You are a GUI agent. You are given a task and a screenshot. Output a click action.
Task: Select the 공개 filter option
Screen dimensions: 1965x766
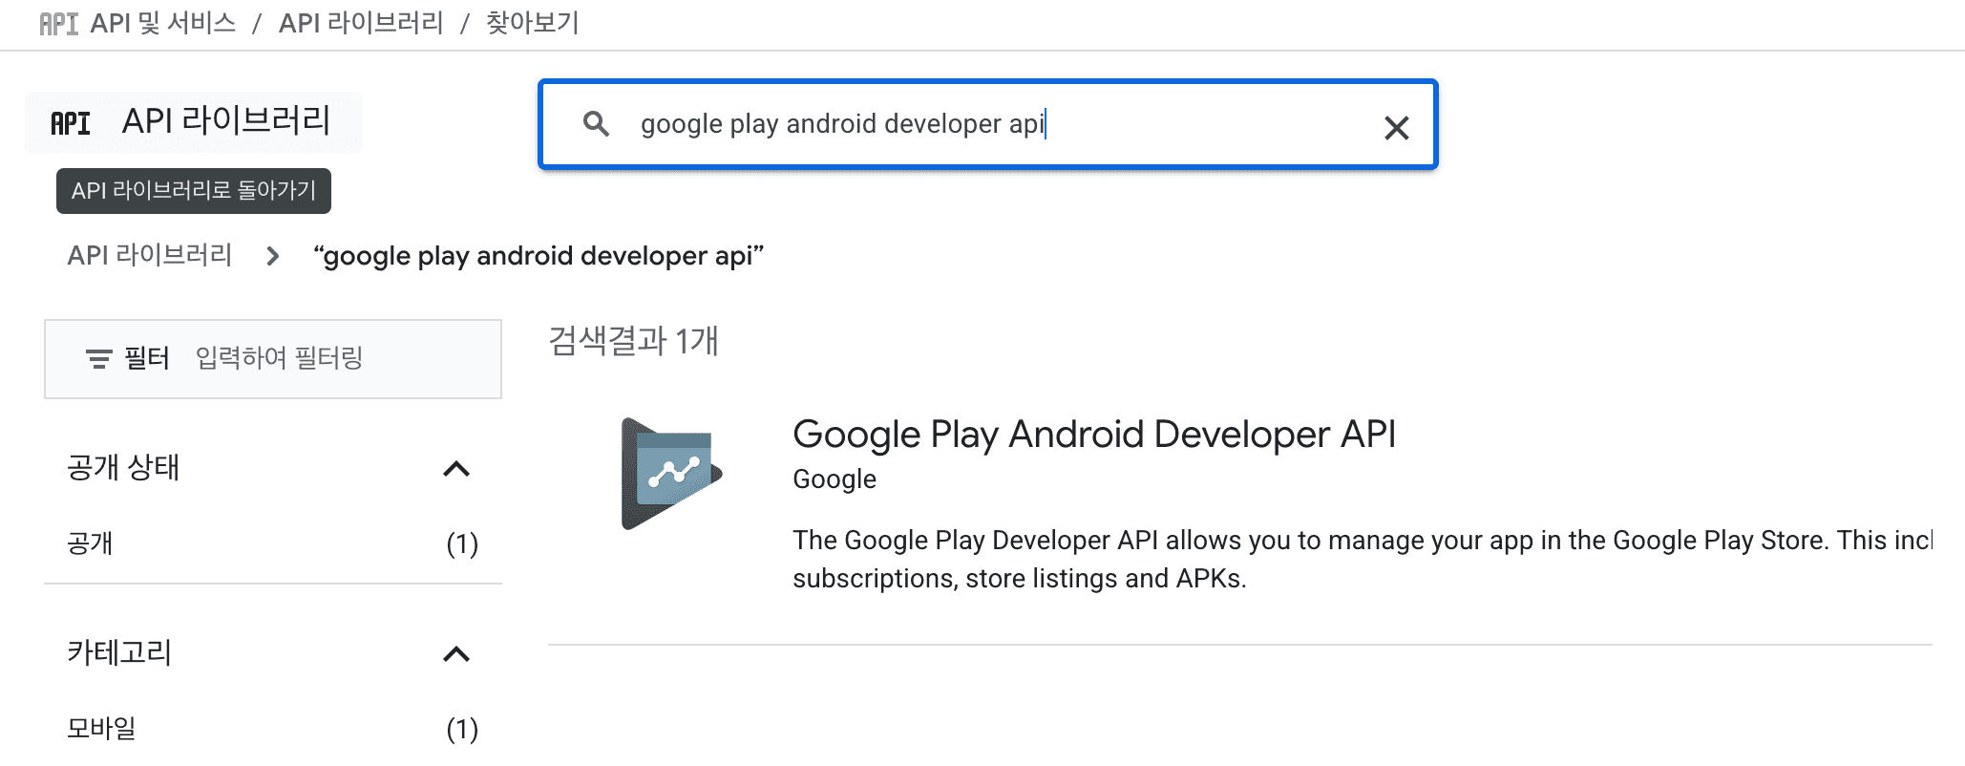click(x=90, y=543)
